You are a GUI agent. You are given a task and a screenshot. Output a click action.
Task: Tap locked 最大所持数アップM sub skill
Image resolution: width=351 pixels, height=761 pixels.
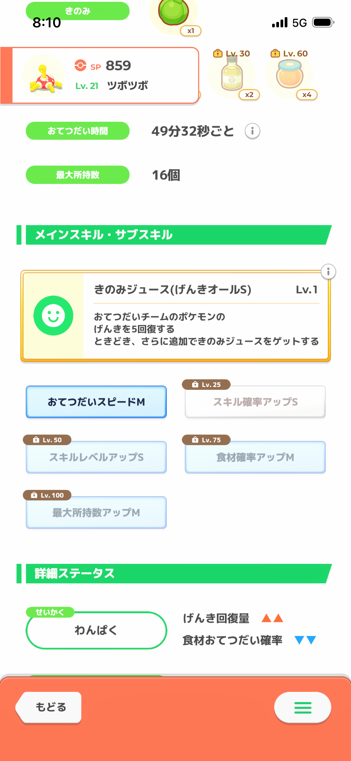coord(96,512)
